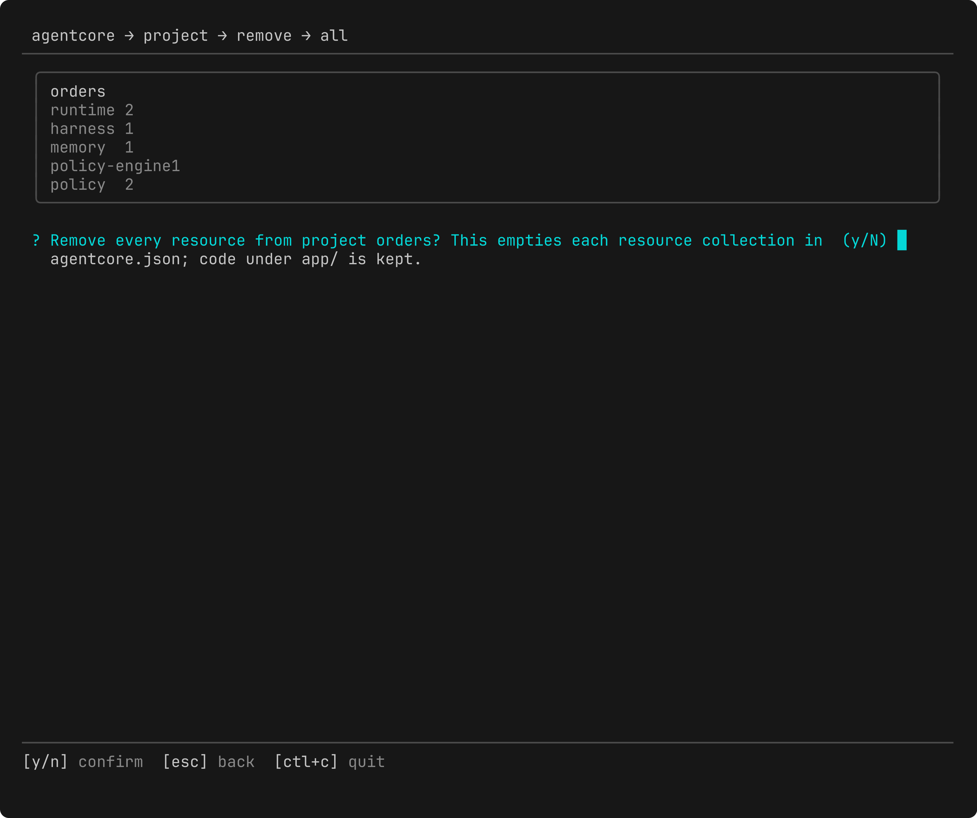
Task: Click the agentcore breadcrumb segment
Action: point(73,36)
